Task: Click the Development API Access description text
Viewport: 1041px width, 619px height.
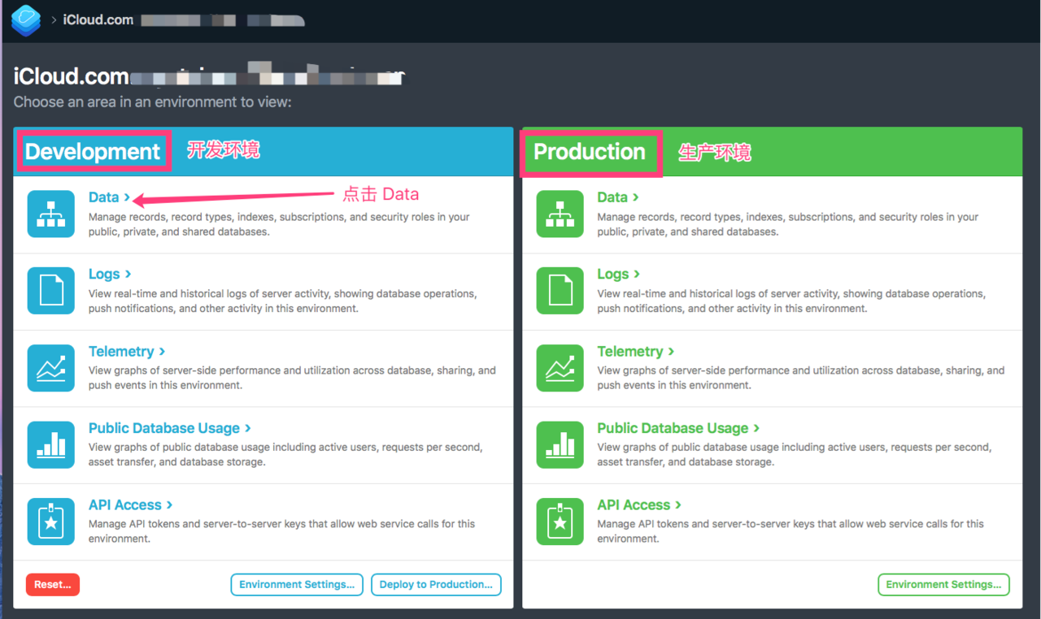Action: coord(282,531)
